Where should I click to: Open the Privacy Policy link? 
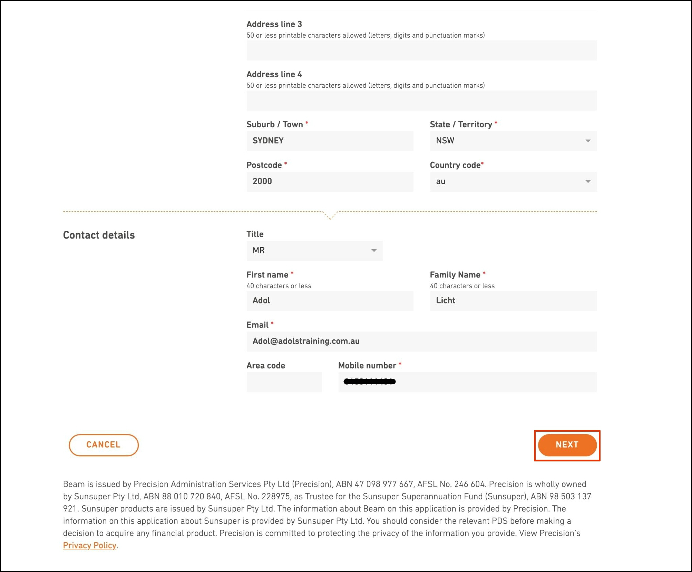pyautogui.click(x=89, y=545)
